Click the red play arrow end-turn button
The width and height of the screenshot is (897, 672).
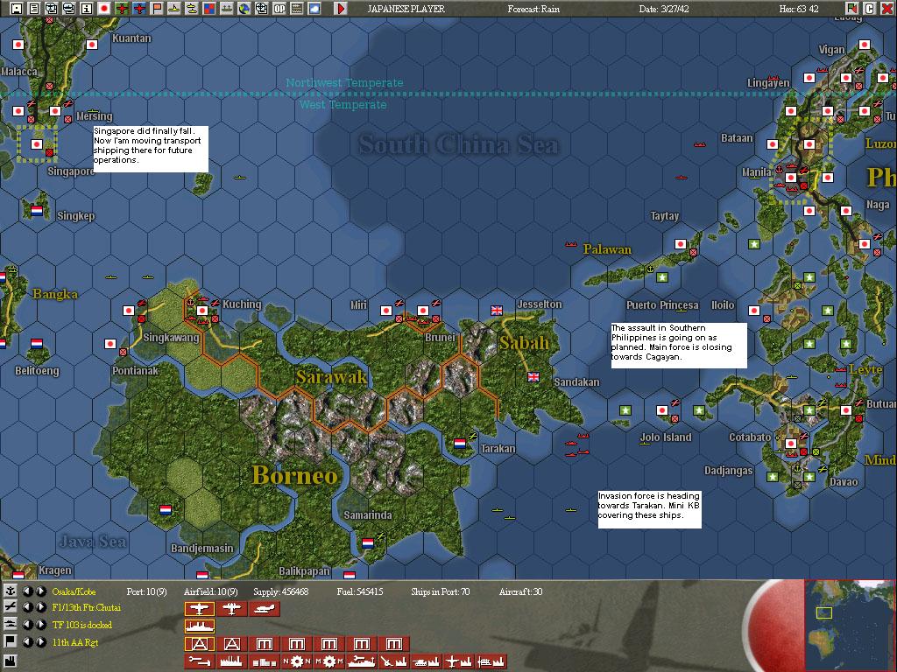tap(341, 9)
